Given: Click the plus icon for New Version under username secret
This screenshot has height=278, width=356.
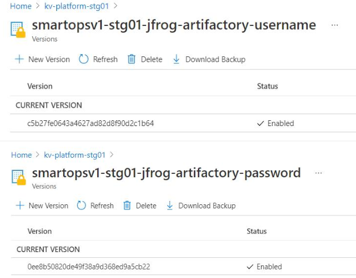Looking at the screenshot, I should pos(20,59).
